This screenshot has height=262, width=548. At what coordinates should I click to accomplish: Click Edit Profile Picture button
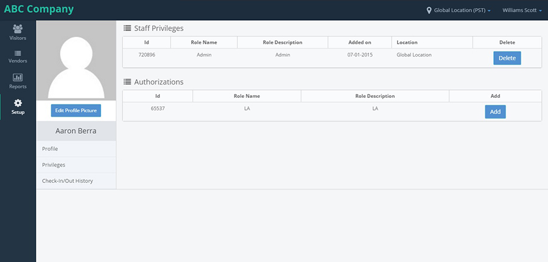[76, 111]
